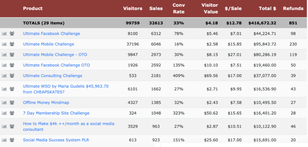The width and height of the screenshot is (308, 147).
Task: Open Ultimate WSO by Maria Gudelis link
Action: [x=66, y=89]
